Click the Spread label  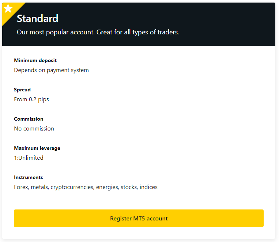point(22,90)
